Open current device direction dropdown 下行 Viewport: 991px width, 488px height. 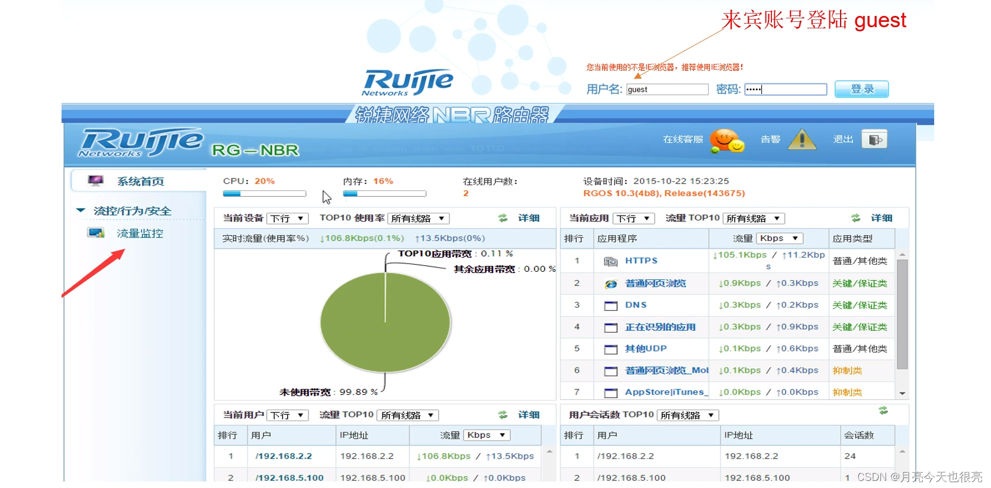pos(288,219)
